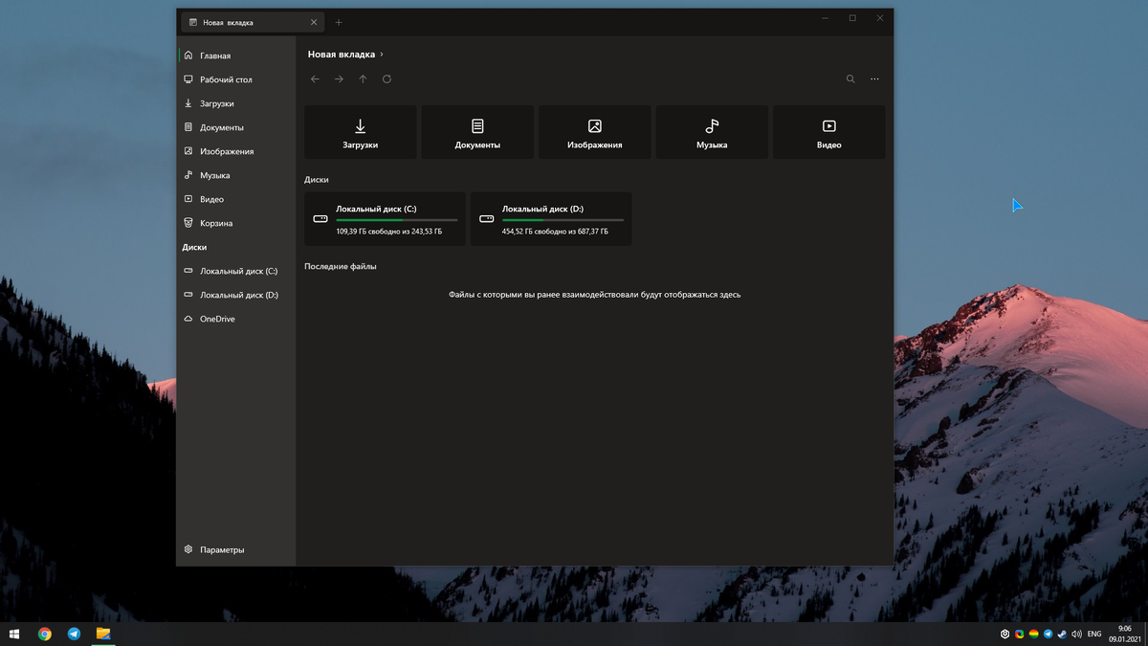The height and width of the screenshot is (646, 1148).
Task: Open the Локальный диск (D:) drive card
Action: 551,219
